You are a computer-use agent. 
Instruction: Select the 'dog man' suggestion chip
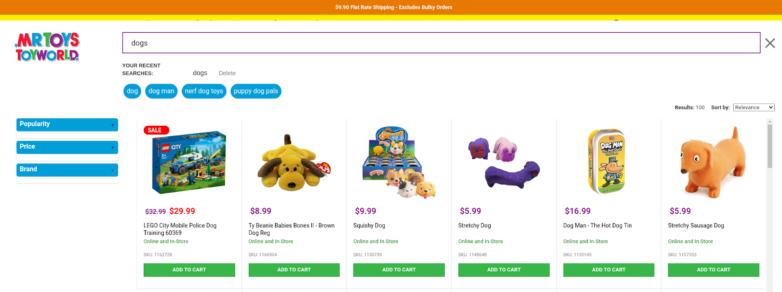pyautogui.click(x=161, y=91)
